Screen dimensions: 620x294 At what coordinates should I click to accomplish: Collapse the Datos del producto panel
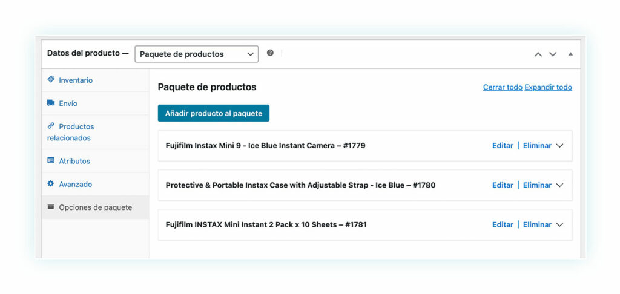(x=570, y=54)
